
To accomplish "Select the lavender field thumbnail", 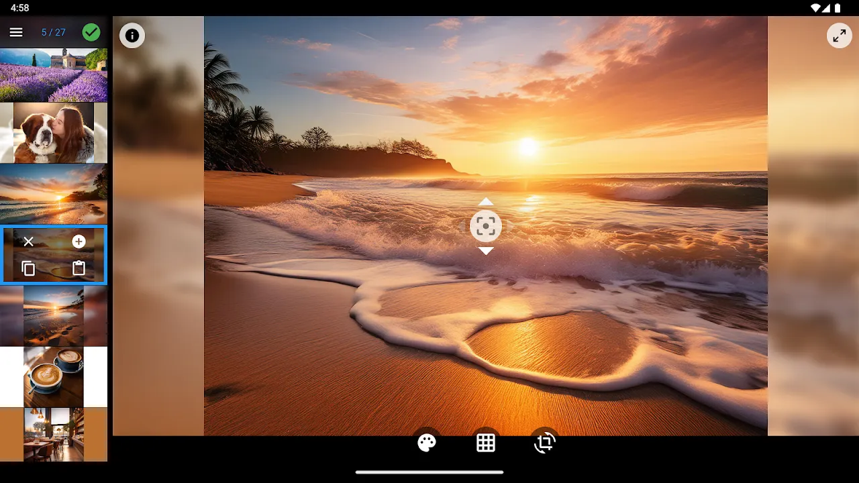I will click(54, 75).
